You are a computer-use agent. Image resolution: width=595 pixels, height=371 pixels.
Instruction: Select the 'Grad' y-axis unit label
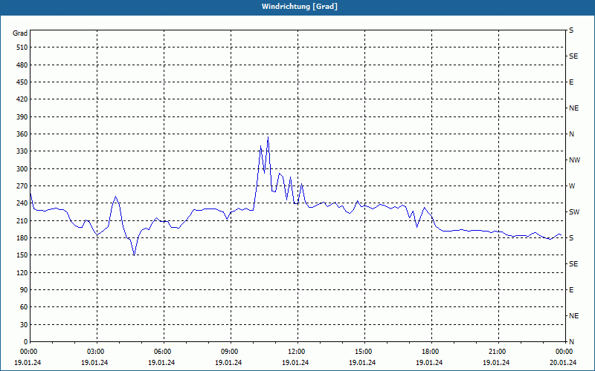(20, 33)
